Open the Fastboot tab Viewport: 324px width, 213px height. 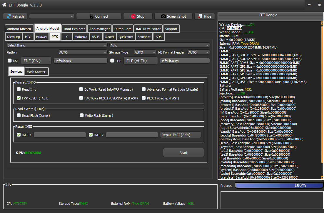[144, 37]
